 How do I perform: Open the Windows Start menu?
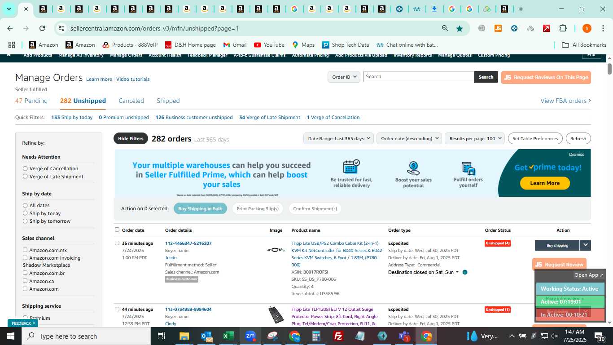pos(11,336)
